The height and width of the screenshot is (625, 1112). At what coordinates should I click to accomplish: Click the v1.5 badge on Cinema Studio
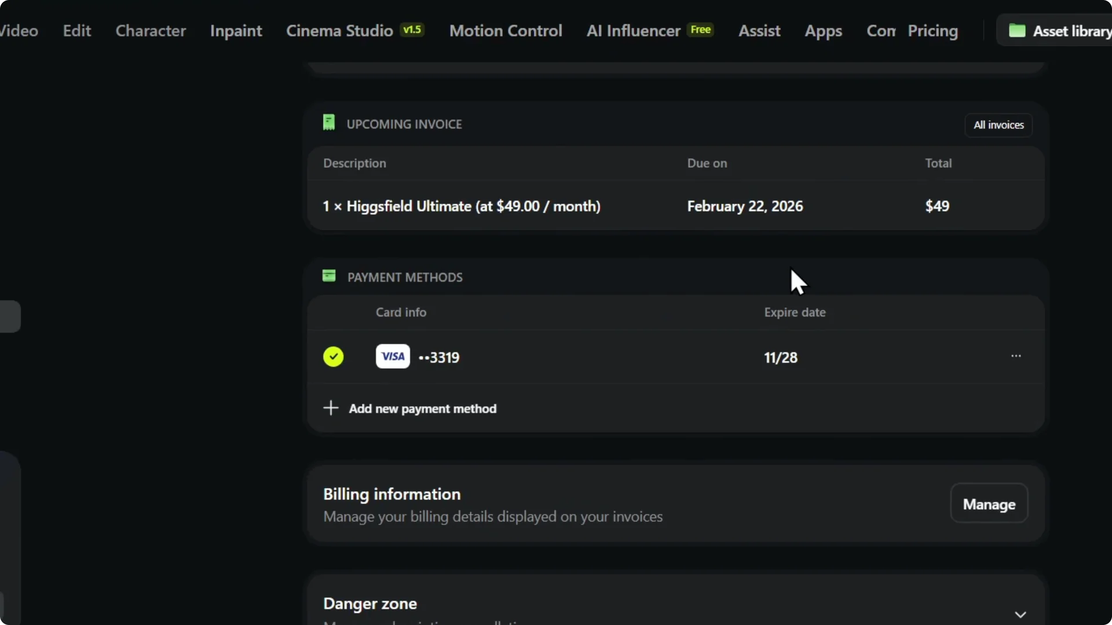(412, 30)
